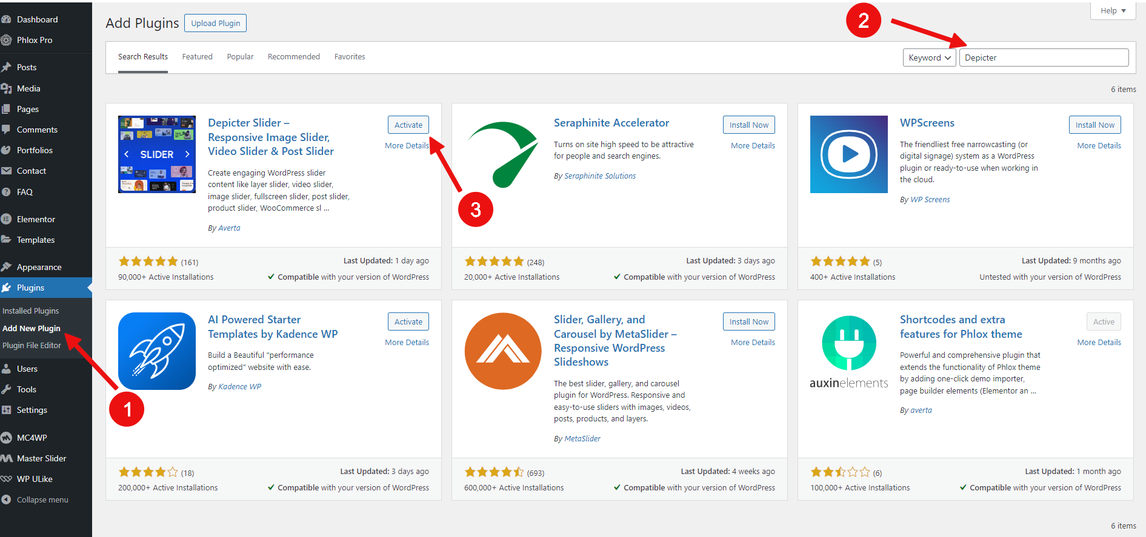Click the Appearance brush icon
The width and height of the screenshot is (1146, 537).
coord(6,267)
